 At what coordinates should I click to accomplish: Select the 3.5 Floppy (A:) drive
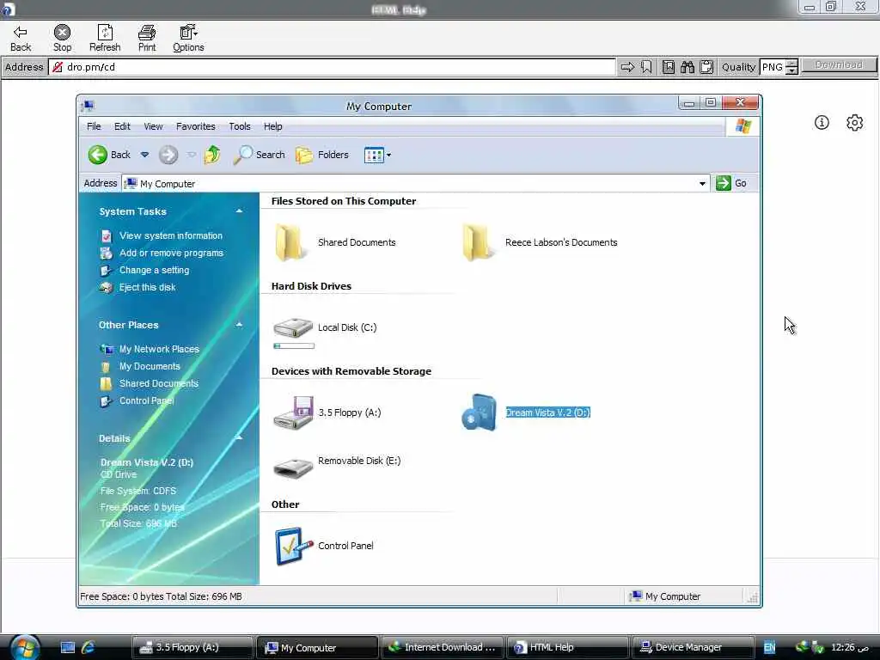327,412
